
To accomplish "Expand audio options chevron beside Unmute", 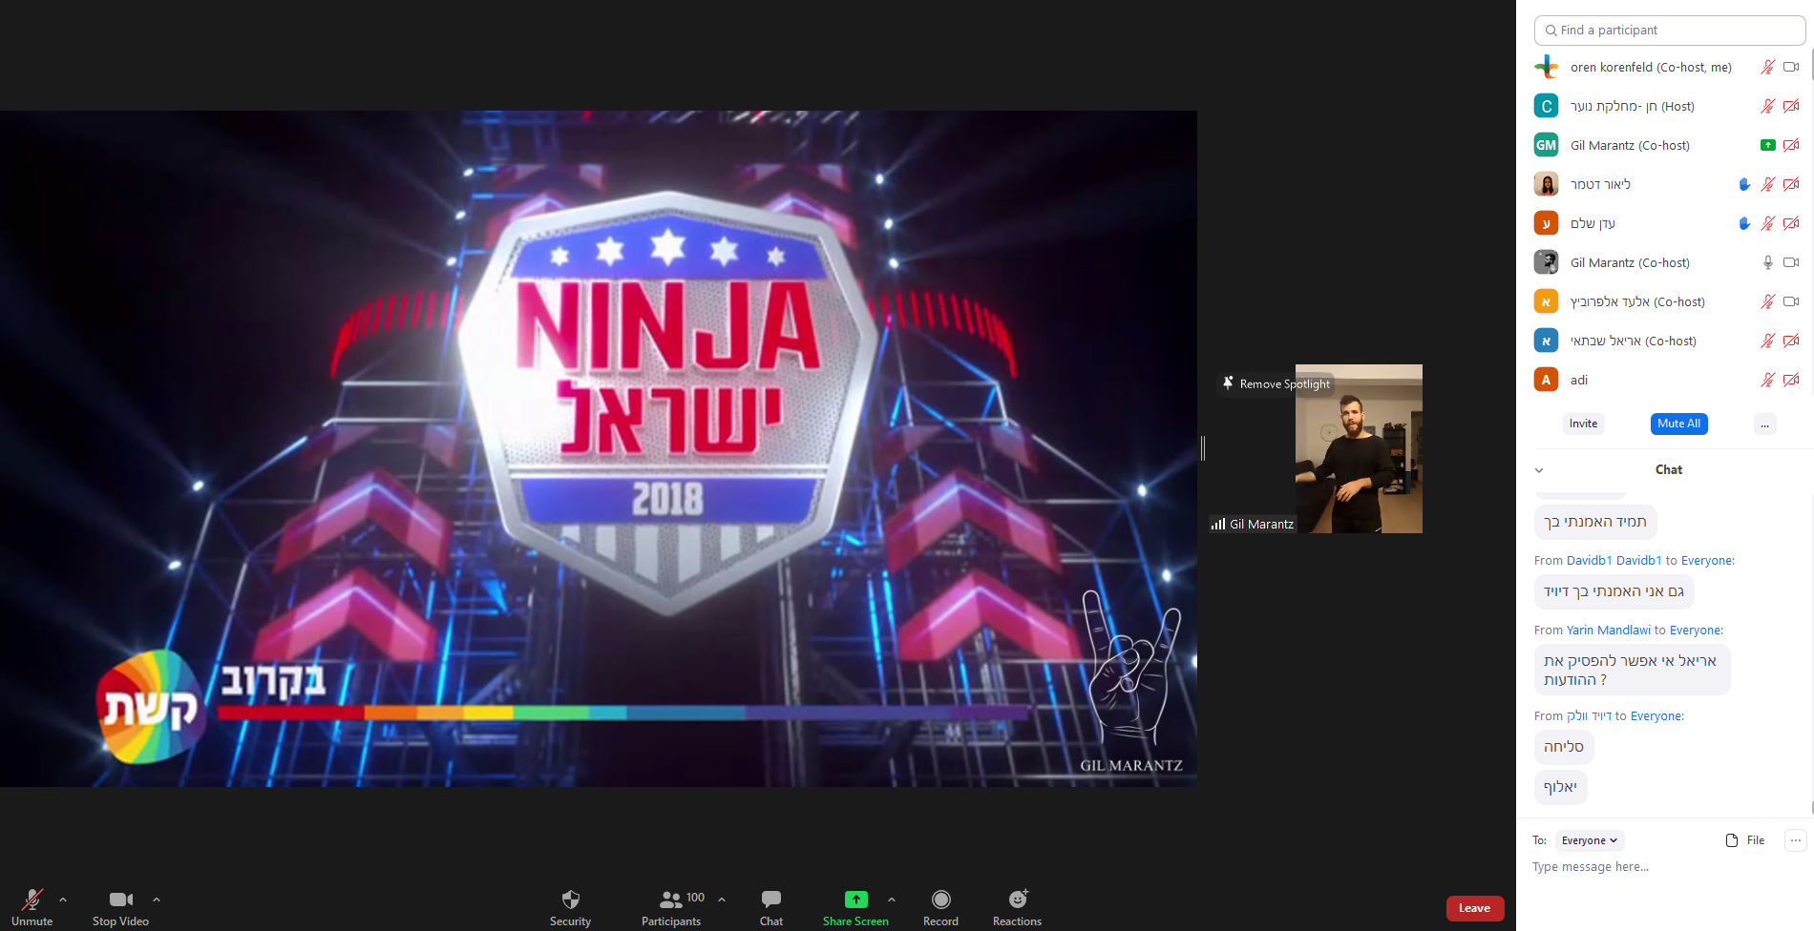I will (63, 900).
